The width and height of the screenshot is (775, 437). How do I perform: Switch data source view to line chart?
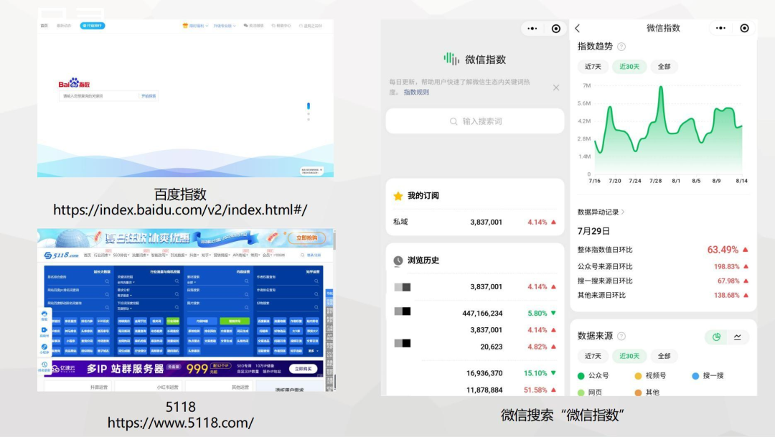[738, 337]
